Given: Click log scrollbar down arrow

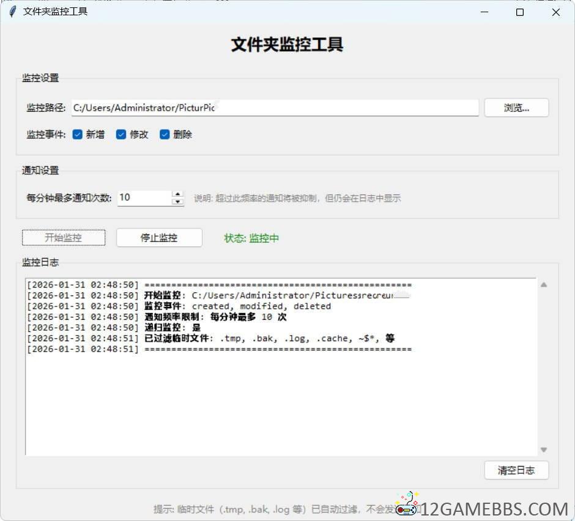Looking at the screenshot, I should coord(544,450).
